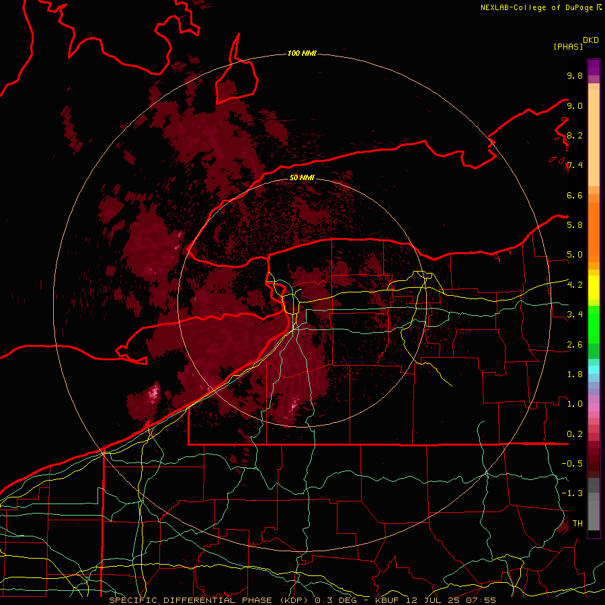Image resolution: width=605 pixels, height=605 pixels.
Task: Click the 12 JUL 25 date text
Action: pos(432,600)
